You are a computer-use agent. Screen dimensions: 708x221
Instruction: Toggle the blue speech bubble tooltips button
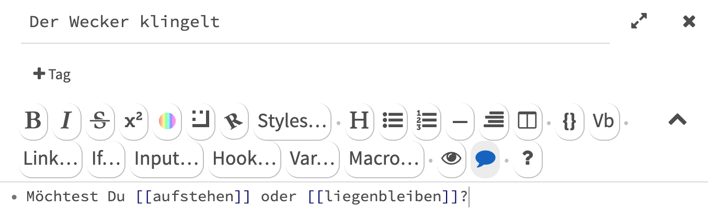tap(485, 159)
